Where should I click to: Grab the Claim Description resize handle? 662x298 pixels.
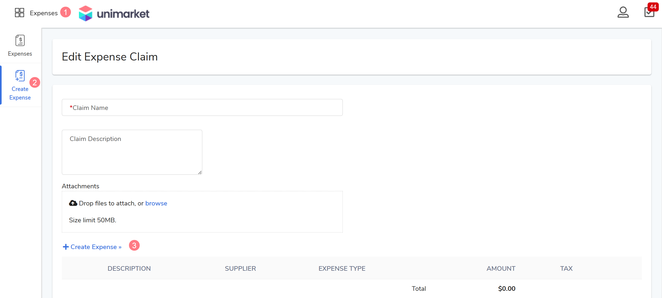pyautogui.click(x=200, y=173)
